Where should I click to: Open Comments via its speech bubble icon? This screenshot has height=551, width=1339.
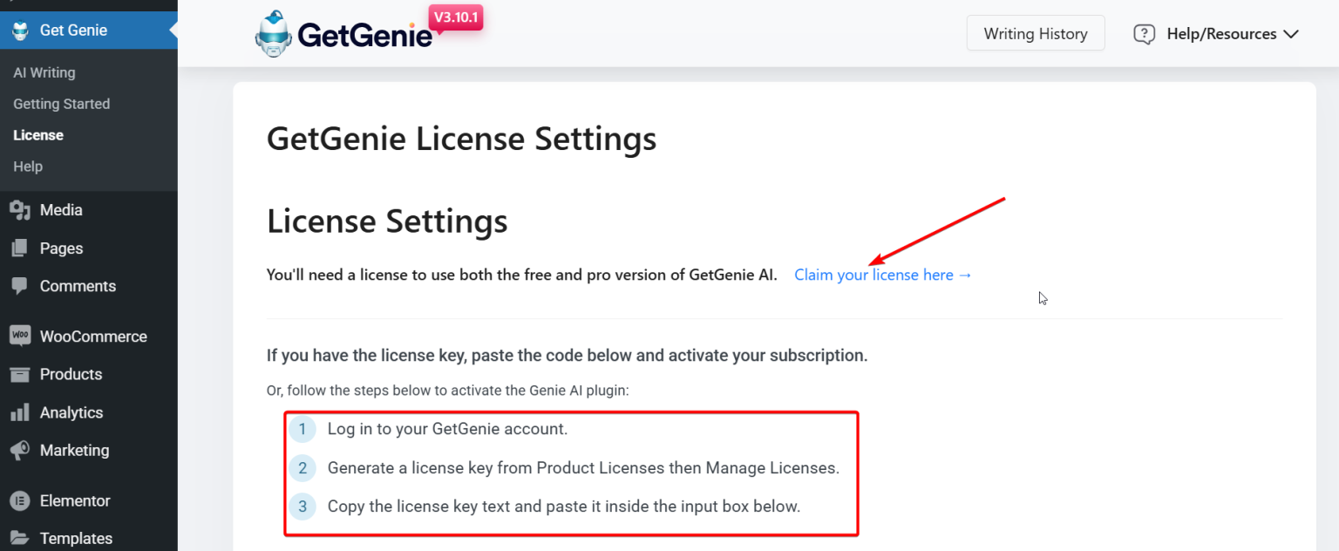click(21, 286)
